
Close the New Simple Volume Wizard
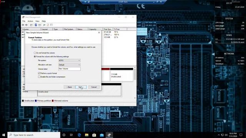(99, 33)
